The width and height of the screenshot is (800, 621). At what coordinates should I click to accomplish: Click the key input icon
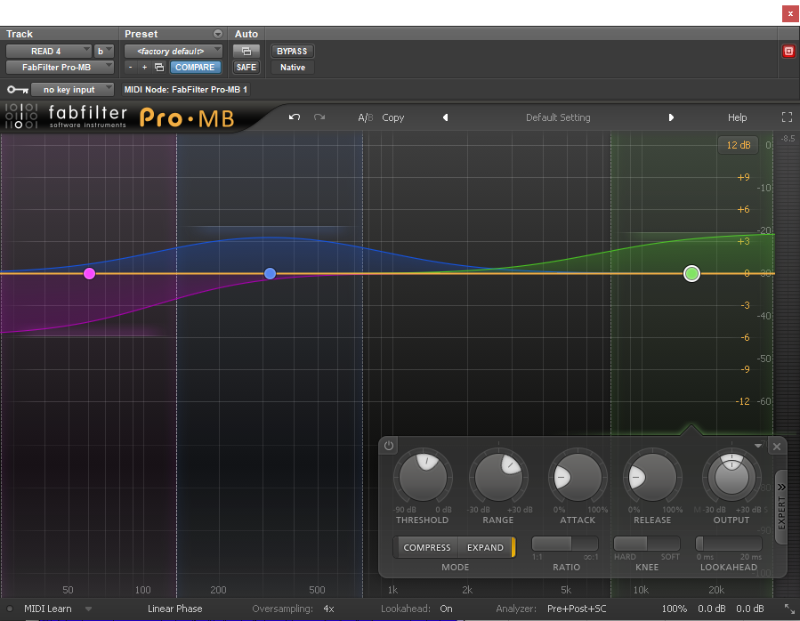point(17,90)
